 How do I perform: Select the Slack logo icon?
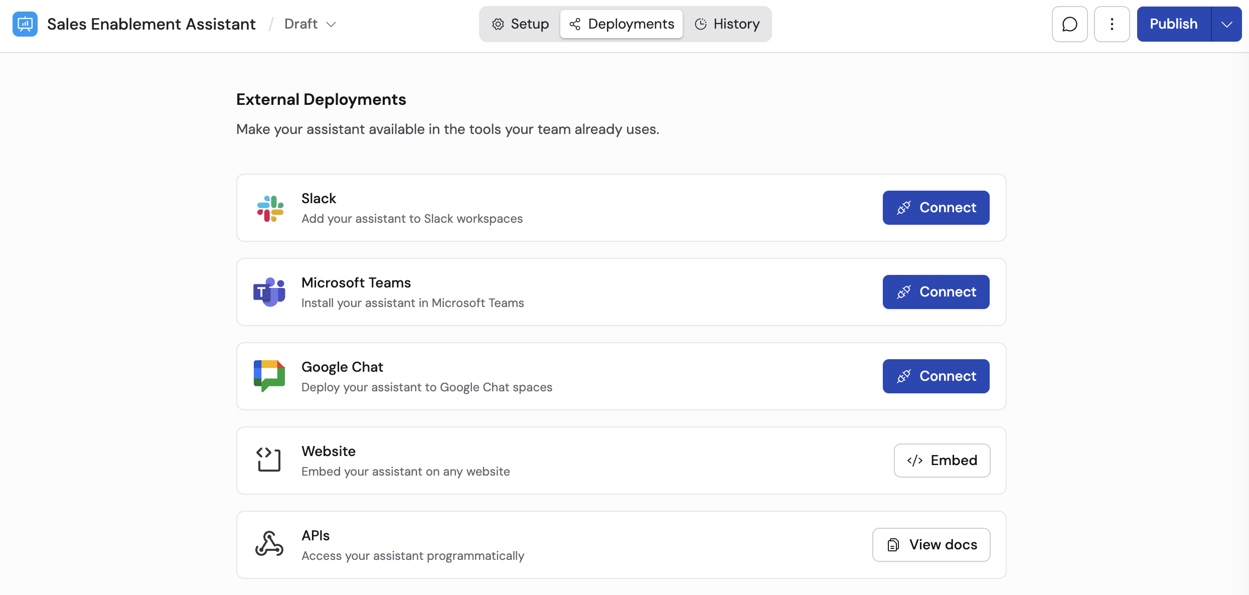269,208
